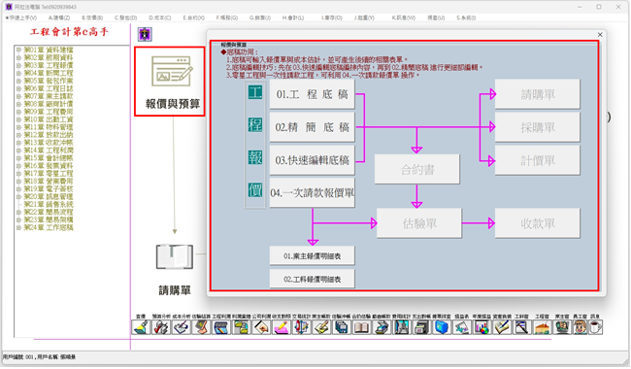631x369 pixels.
Task: Expand 第24章 工作底稿 tree node
Action: pos(18,228)
